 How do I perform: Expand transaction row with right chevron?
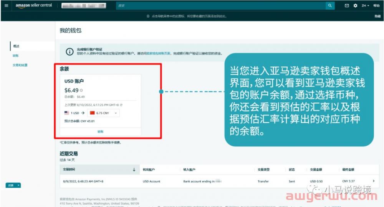pos(374,181)
